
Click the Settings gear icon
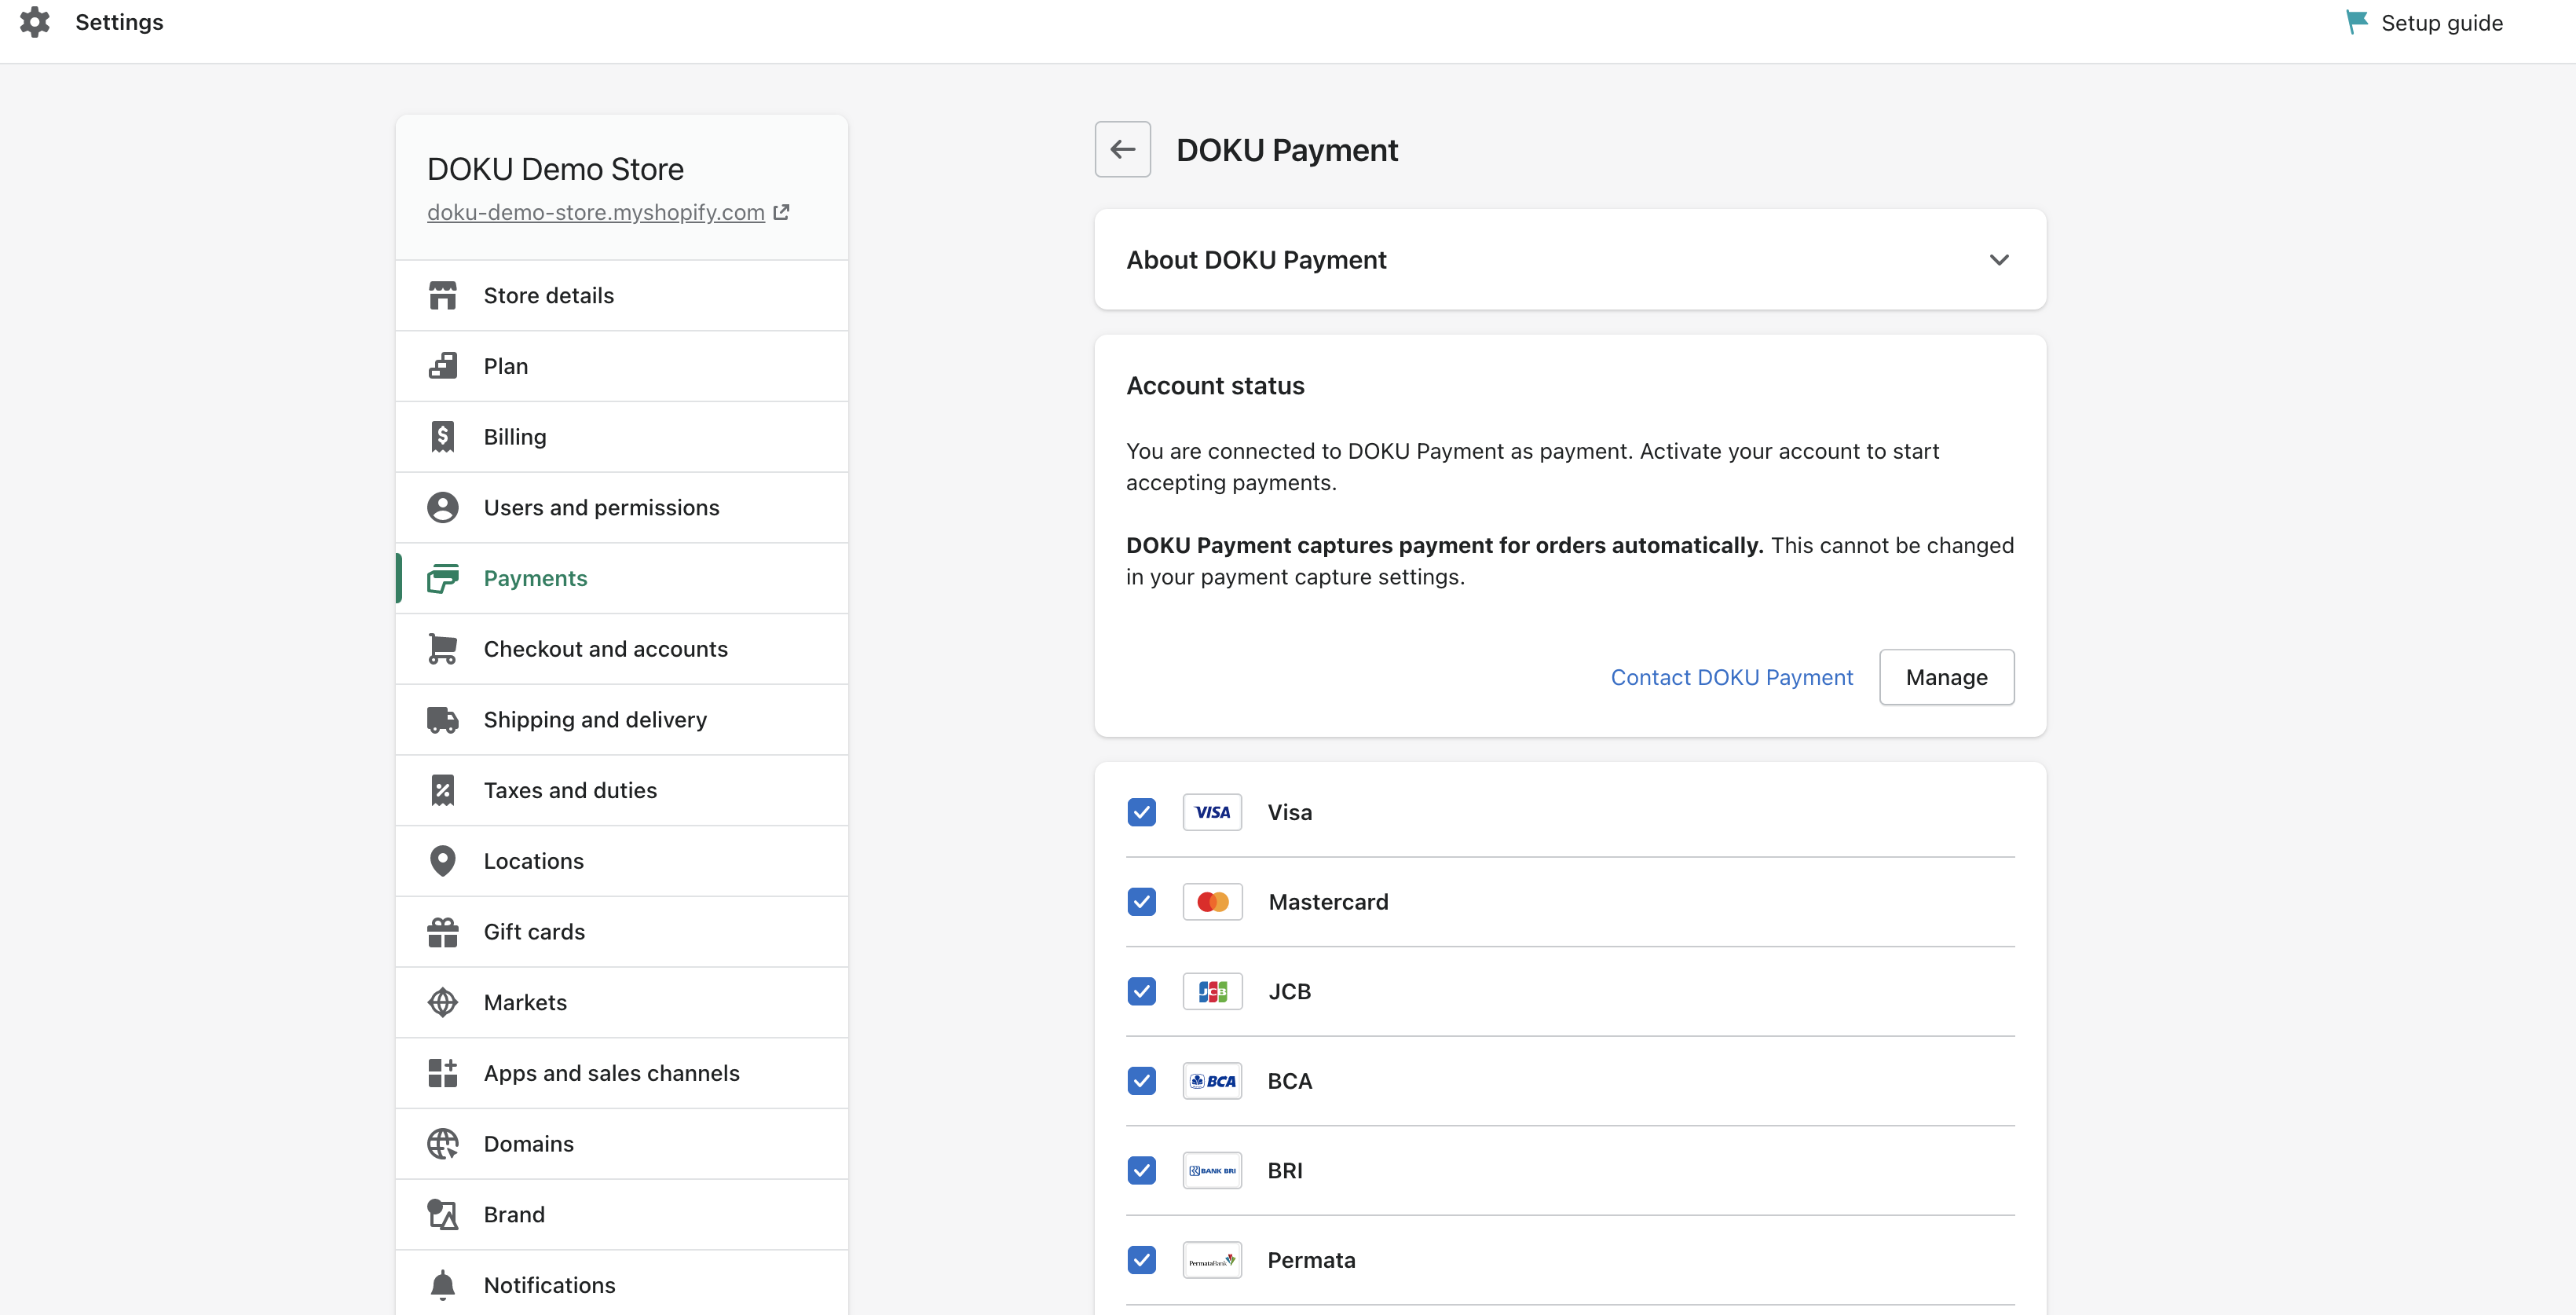coord(35,22)
